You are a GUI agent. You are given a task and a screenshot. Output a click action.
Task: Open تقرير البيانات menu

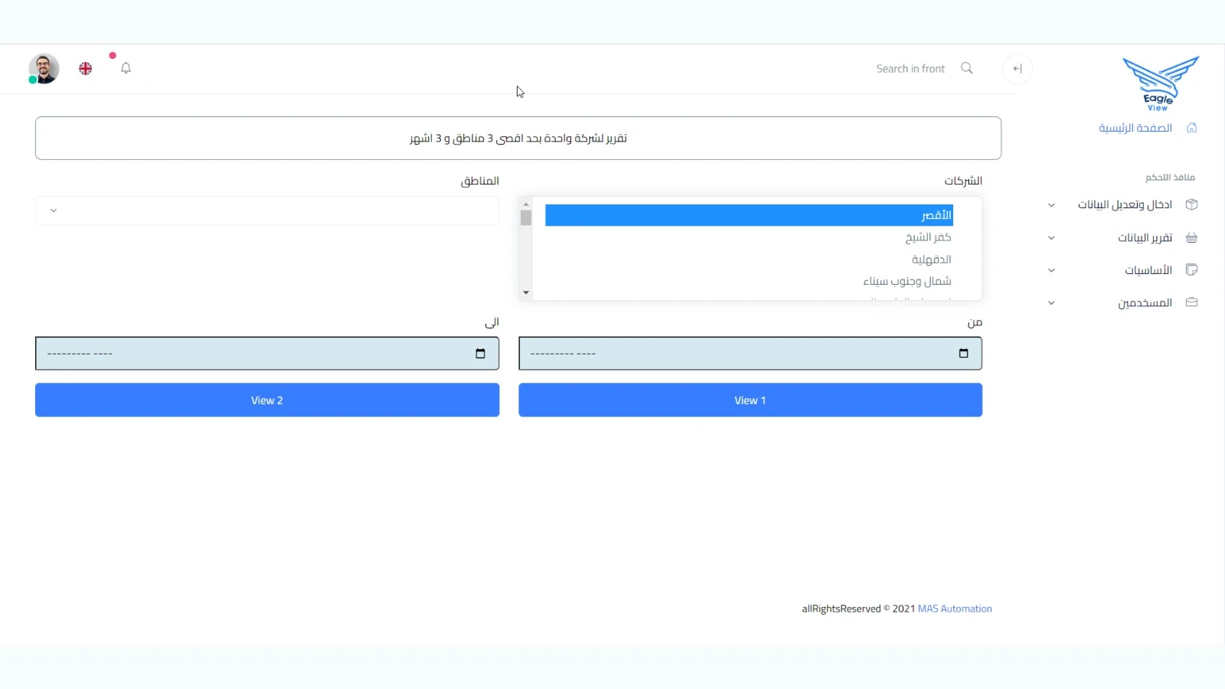1145,237
